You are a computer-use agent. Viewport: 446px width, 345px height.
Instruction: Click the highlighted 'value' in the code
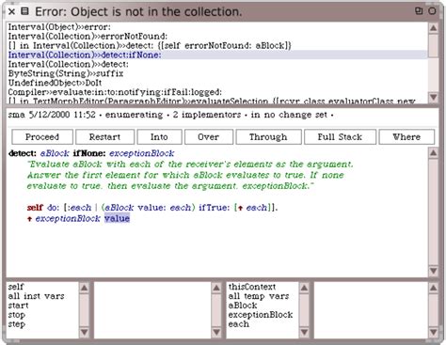(117, 218)
